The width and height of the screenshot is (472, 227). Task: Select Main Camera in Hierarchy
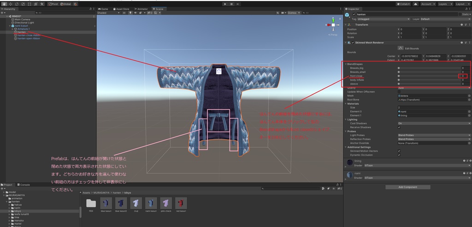(22, 19)
